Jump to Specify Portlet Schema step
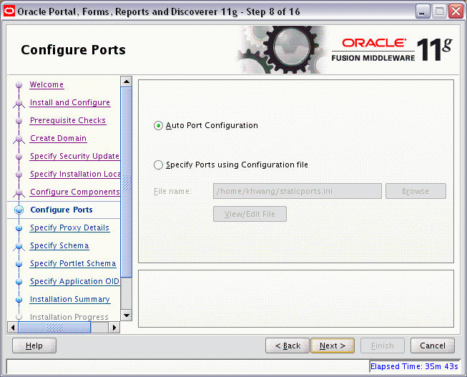The image size is (467, 377). [x=73, y=263]
